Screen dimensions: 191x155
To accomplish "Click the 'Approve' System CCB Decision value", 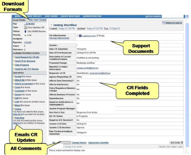I will [80, 128].
